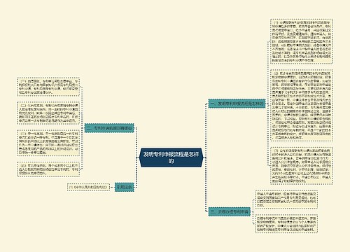Select the teal 引用法条 node
350x252 pixels.
(x=125, y=187)
